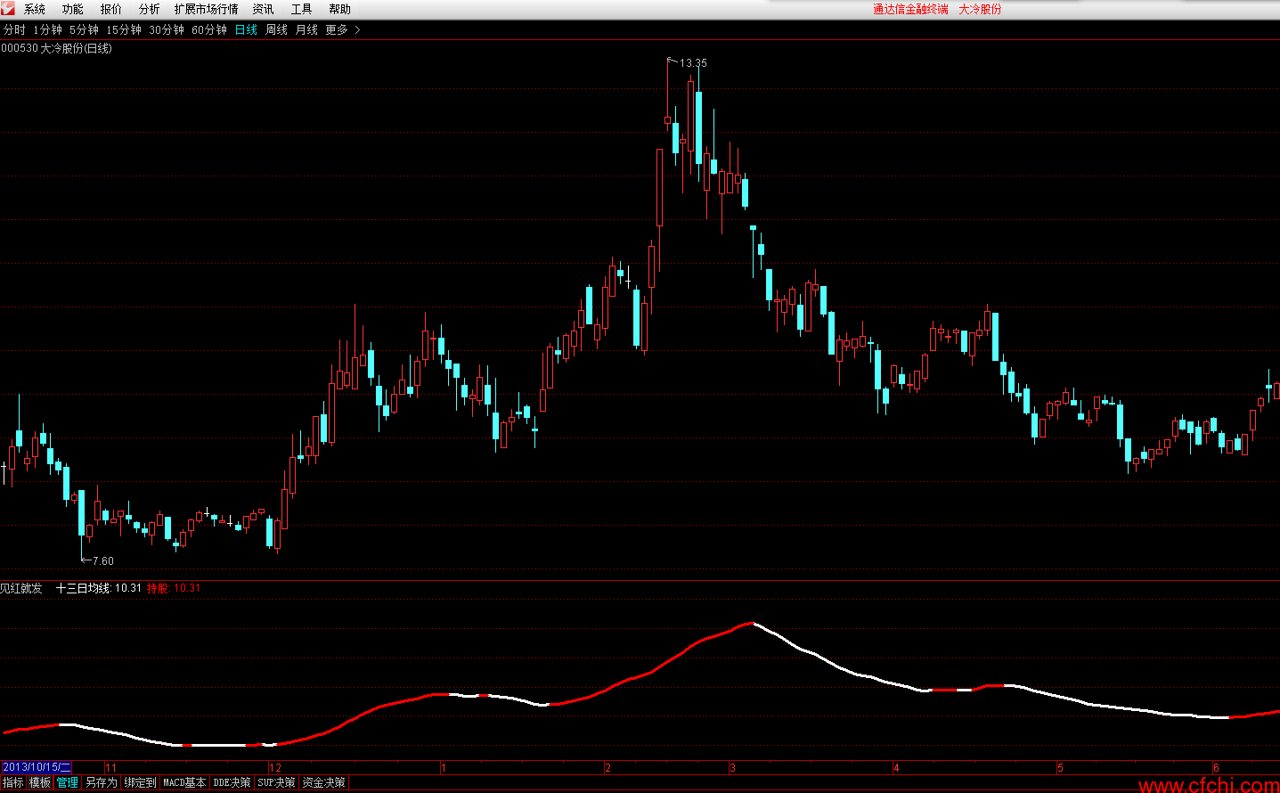Select the 周线 weekly period tab
This screenshot has width=1280, height=793.
click(277, 30)
